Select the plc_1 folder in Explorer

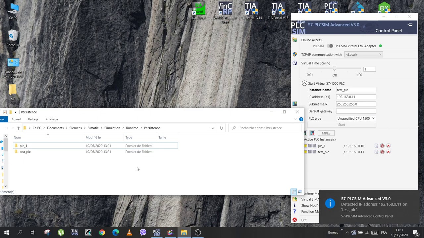pyautogui.click(x=95, y=146)
